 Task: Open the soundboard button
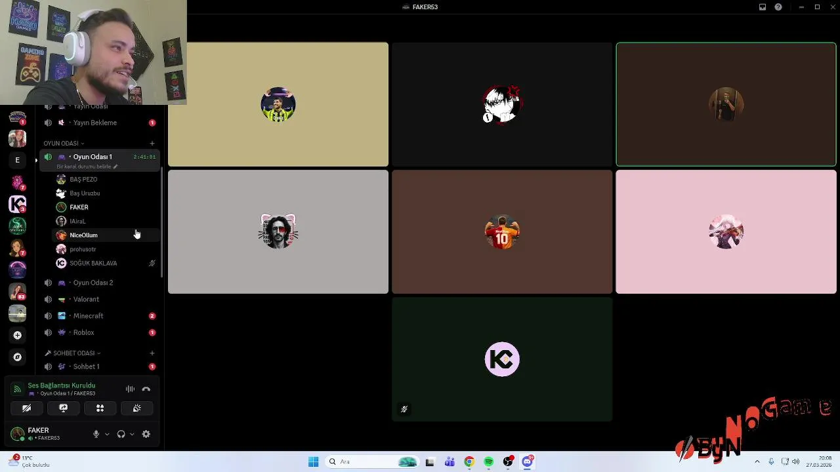click(x=136, y=408)
